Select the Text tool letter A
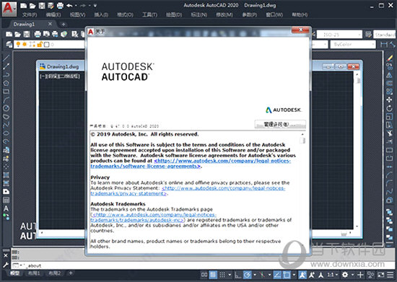The width and height of the screenshot is (397, 282). pos(6,208)
